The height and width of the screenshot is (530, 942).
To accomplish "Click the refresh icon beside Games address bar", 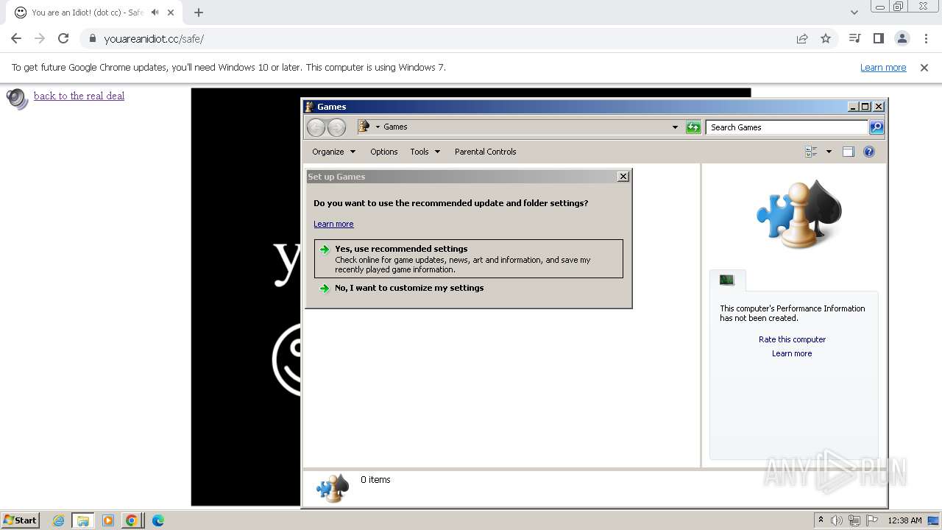I will pyautogui.click(x=693, y=127).
